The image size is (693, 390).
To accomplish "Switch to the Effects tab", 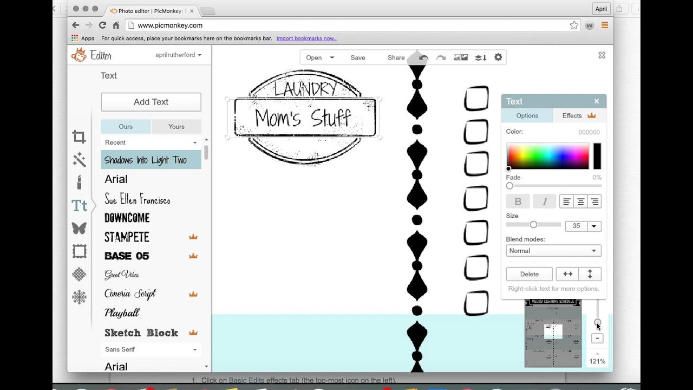I will (579, 115).
